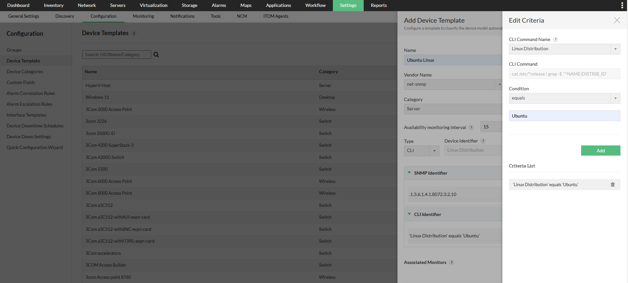Switch to the Monitoring settings tab

143,16
